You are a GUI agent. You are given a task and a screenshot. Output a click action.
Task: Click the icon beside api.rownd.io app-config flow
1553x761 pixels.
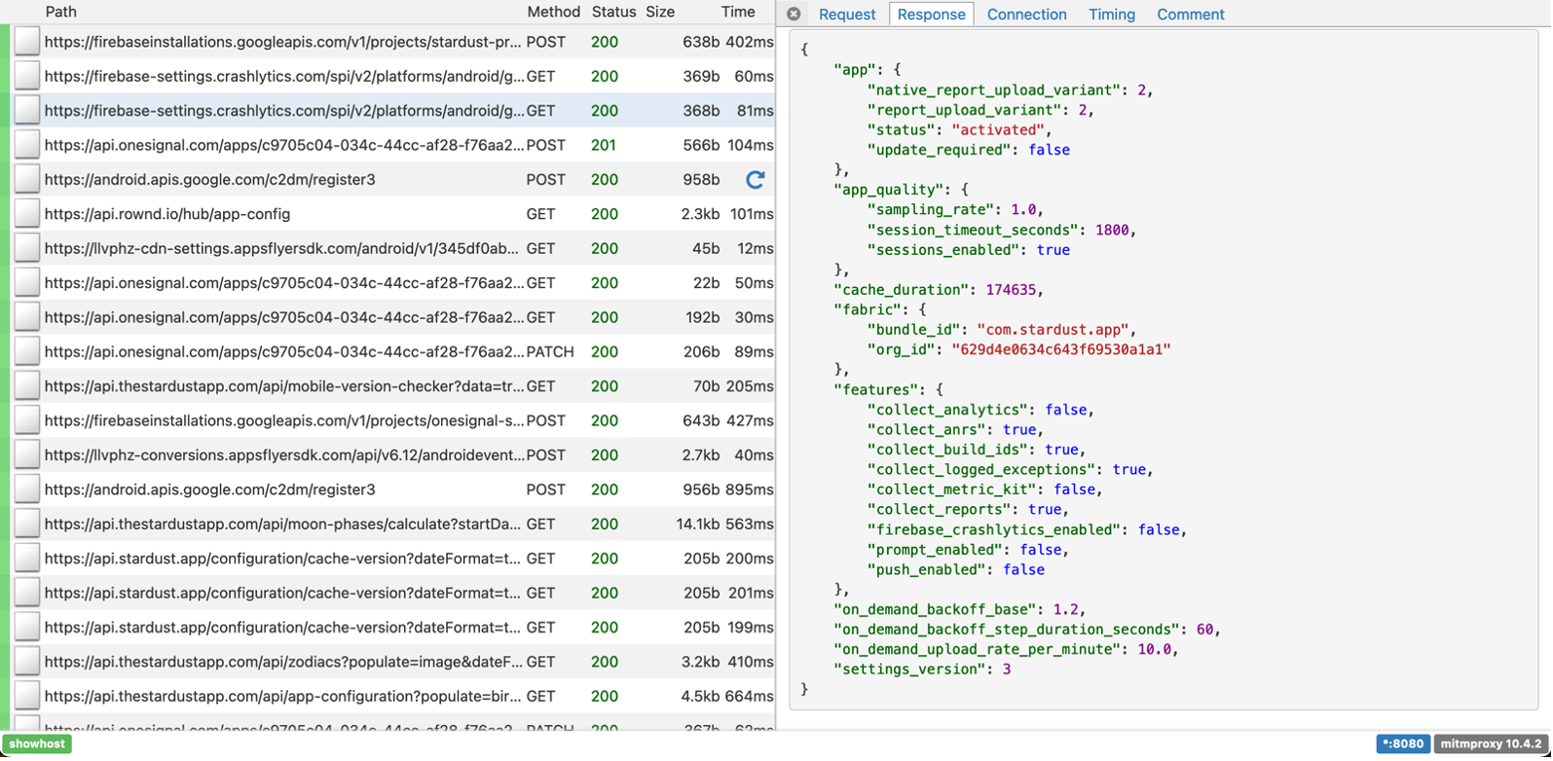tap(27, 214)
